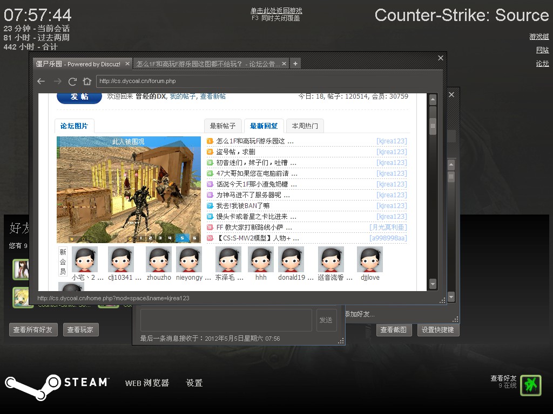Click 单击此处返回游戏 to return to game
Screen dimensions: 553x414
(276, 11)
